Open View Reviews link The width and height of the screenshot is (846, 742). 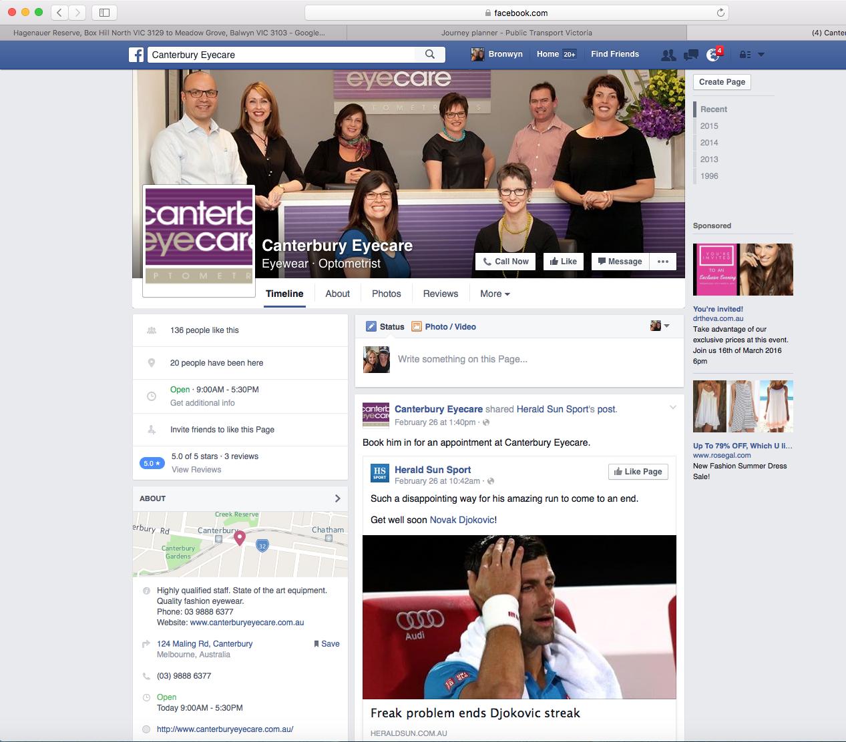click(196, 470)
